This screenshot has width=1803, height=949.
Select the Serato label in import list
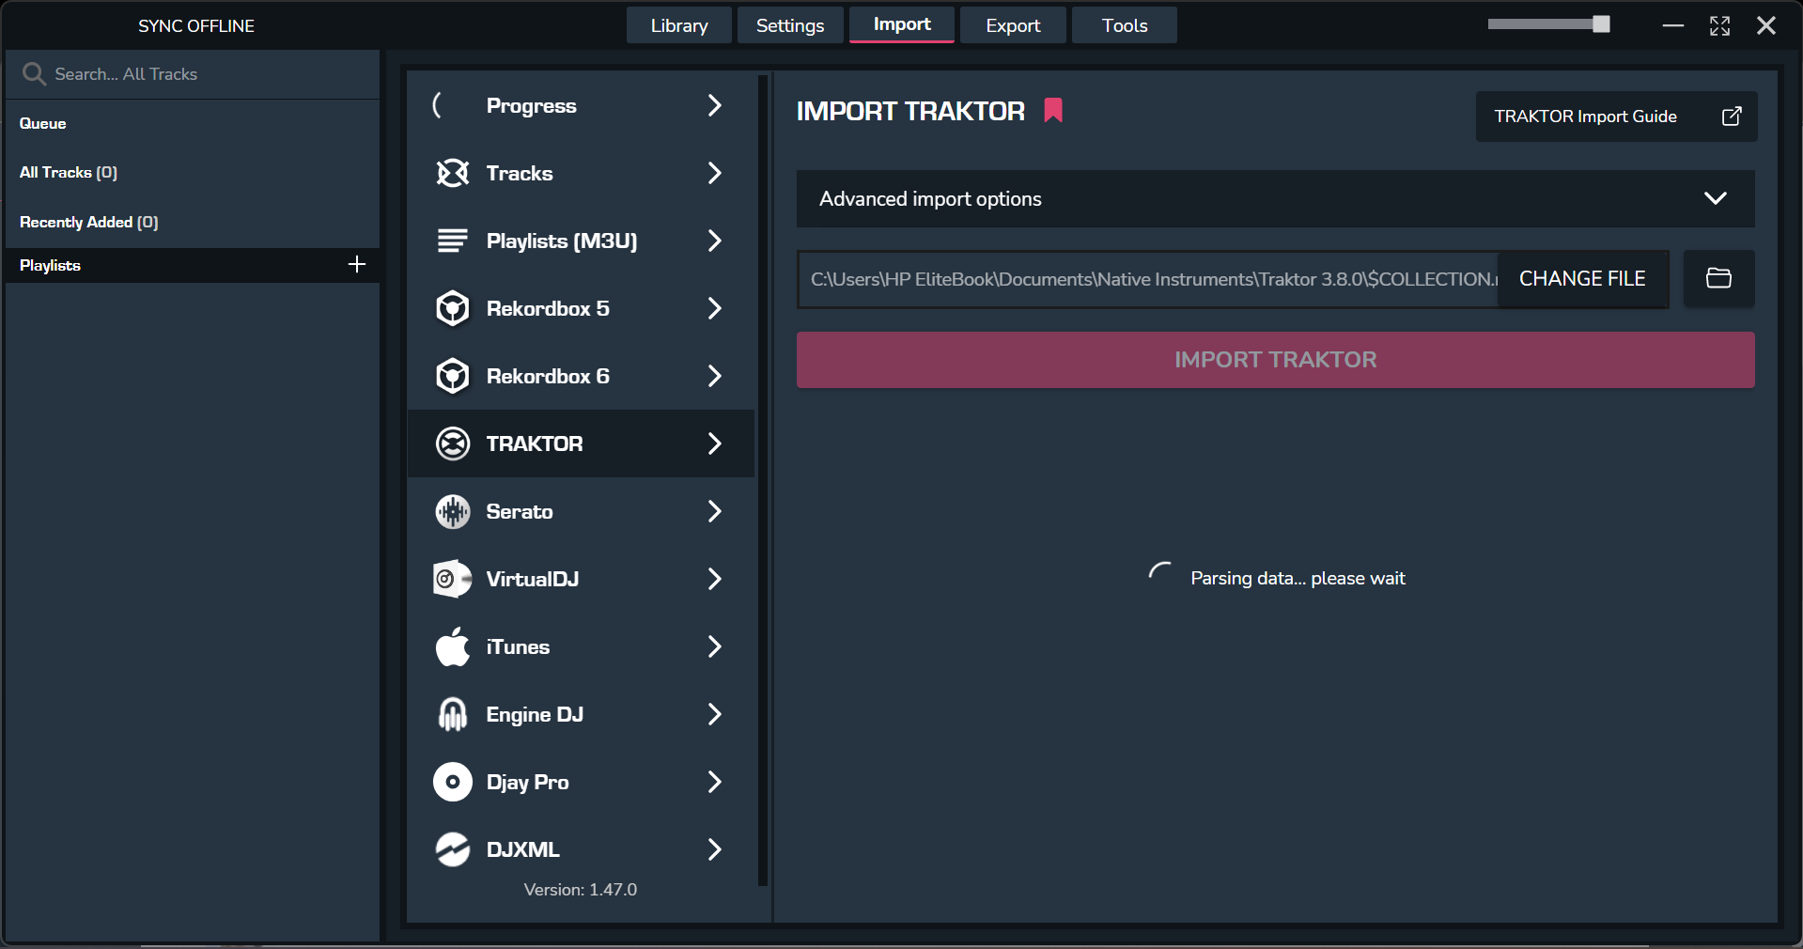point(520,511)
